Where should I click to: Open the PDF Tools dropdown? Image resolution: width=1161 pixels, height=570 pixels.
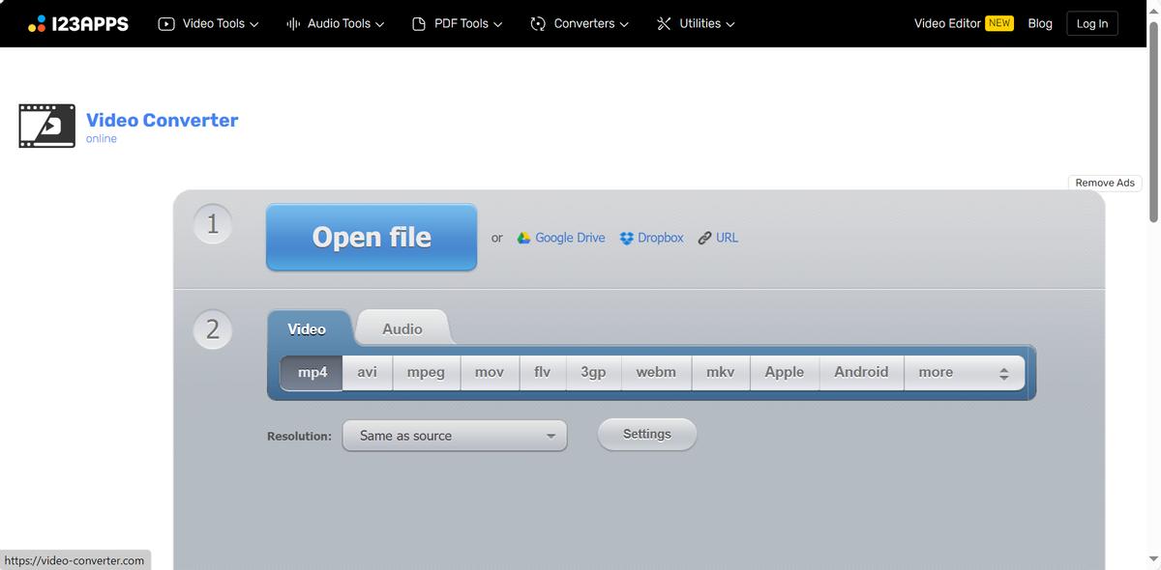[x=457, y=24]
